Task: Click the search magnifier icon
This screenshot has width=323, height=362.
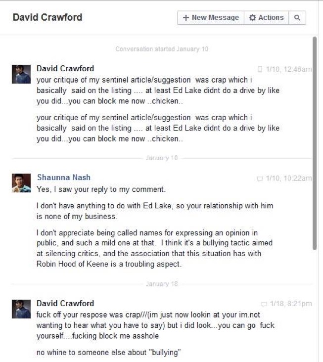Action: tap(297, 17)
